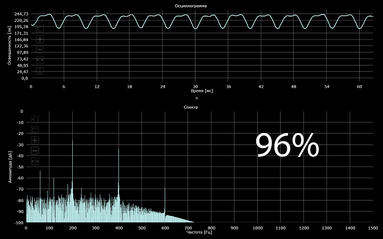Fit oscillogram horizontally using arrows icon

pos(39,60)
